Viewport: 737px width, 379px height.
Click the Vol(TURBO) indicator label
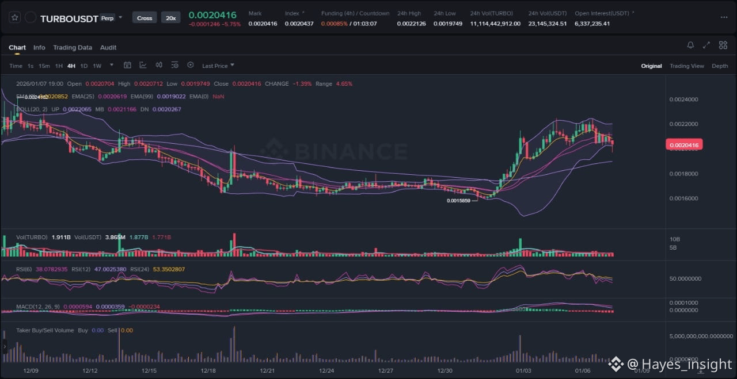(x=33, y=237)
